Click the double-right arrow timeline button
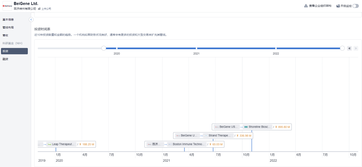Image resolution: width=362 pixels, height=167 pixels. coord(356,48)
